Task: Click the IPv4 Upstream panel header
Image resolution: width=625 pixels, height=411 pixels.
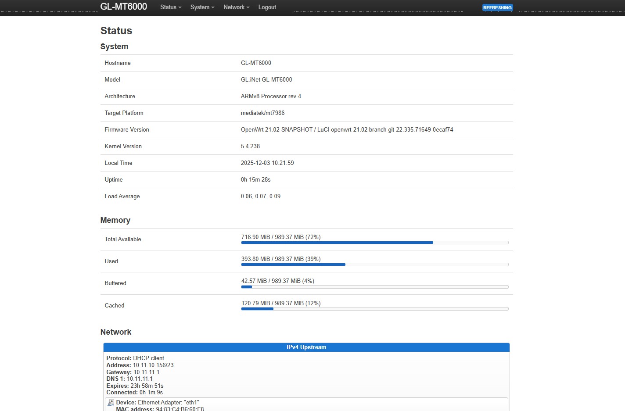Action: coord(306,347)
